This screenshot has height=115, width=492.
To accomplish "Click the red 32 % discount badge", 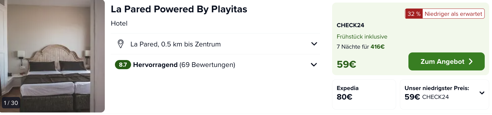I will (x=414, y=14).
